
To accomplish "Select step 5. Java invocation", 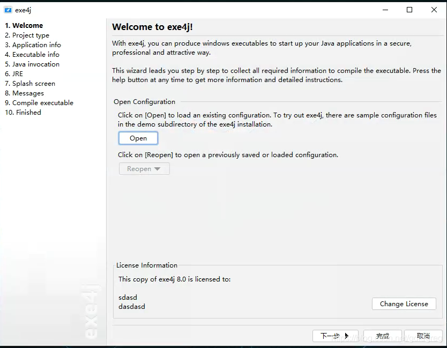I will click(32, 64).
